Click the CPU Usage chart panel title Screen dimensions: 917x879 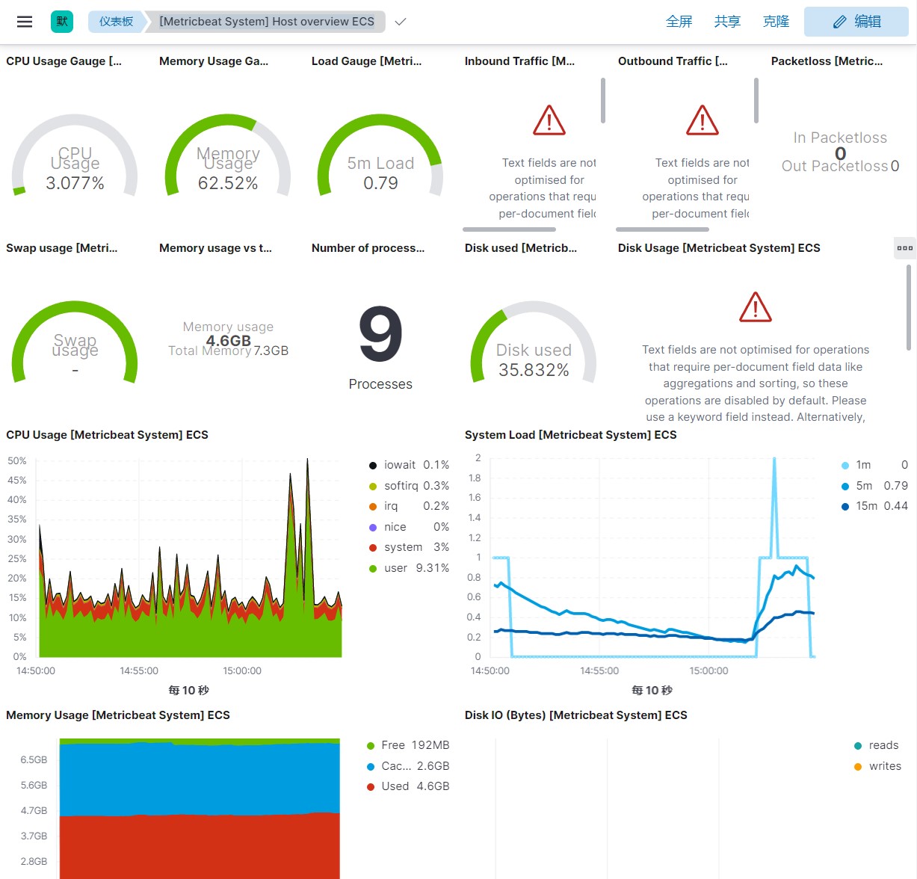(x=107, y=435)
